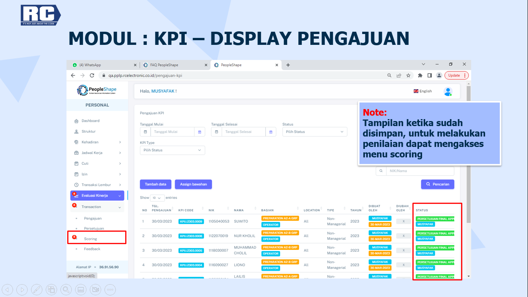Click the share icon in address bar
Viewport: 528px width, 297px height.
(x=399, y=75)
